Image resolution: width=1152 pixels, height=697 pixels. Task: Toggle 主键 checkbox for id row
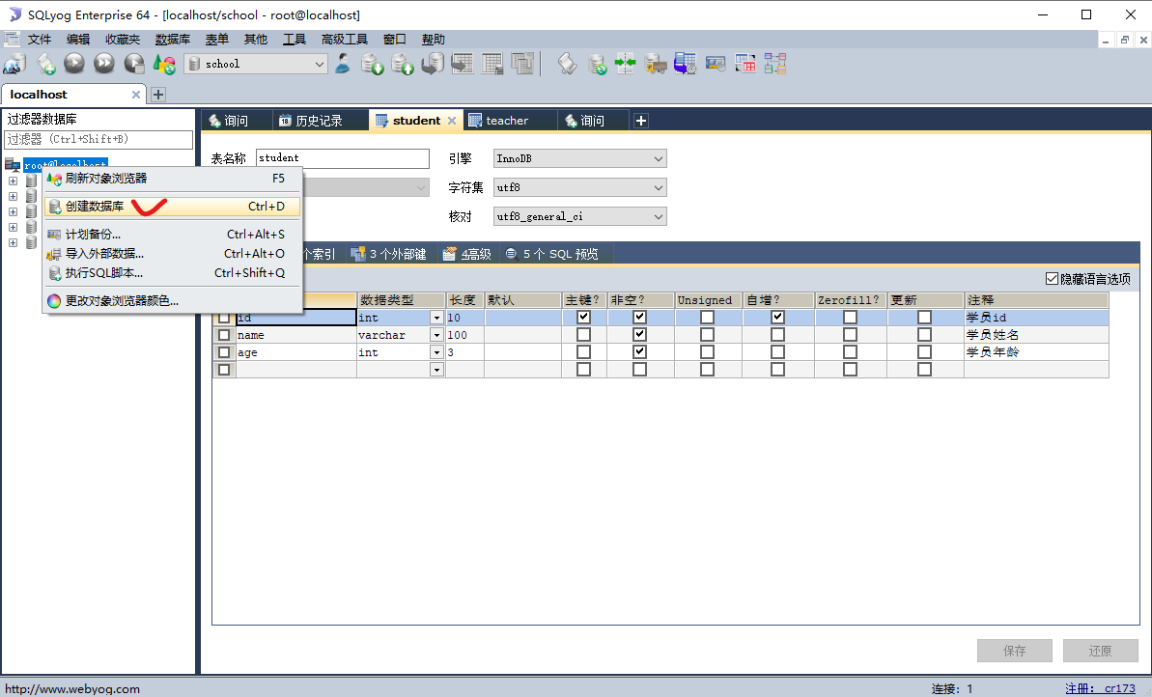coord(584,318)
